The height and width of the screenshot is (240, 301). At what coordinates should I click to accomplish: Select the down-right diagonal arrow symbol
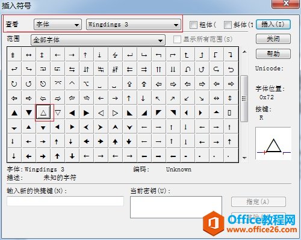[202, 98]
